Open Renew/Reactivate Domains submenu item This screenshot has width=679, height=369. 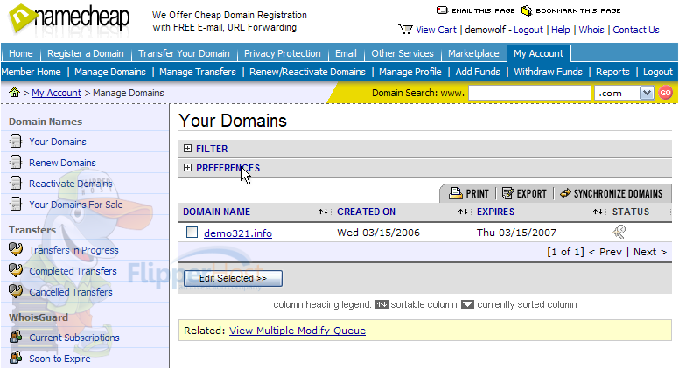click(x=307, y=72)
